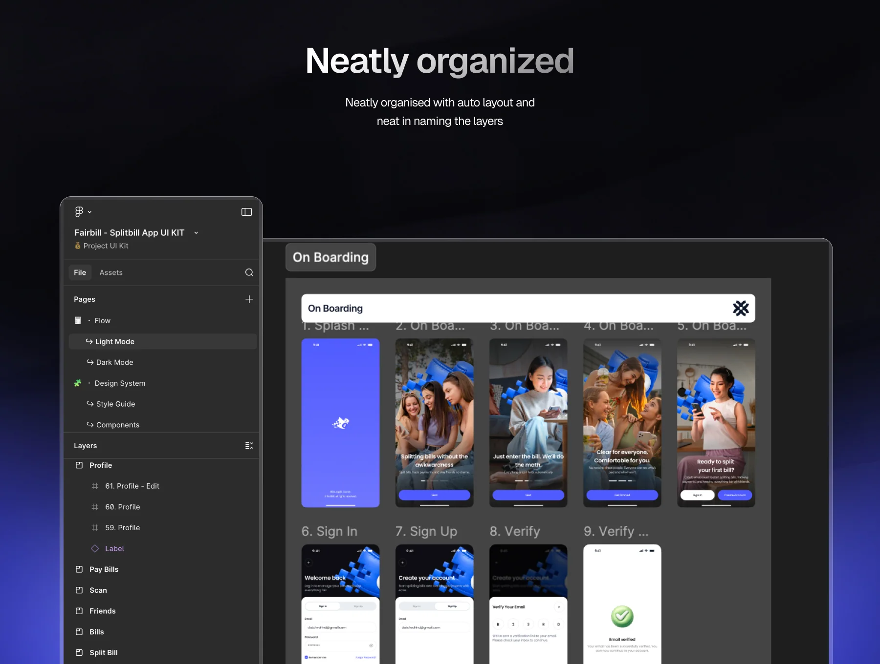Screen dimensions: 880x664
Task: Open the Figma main menu icon
Action: tap(79, 211)
